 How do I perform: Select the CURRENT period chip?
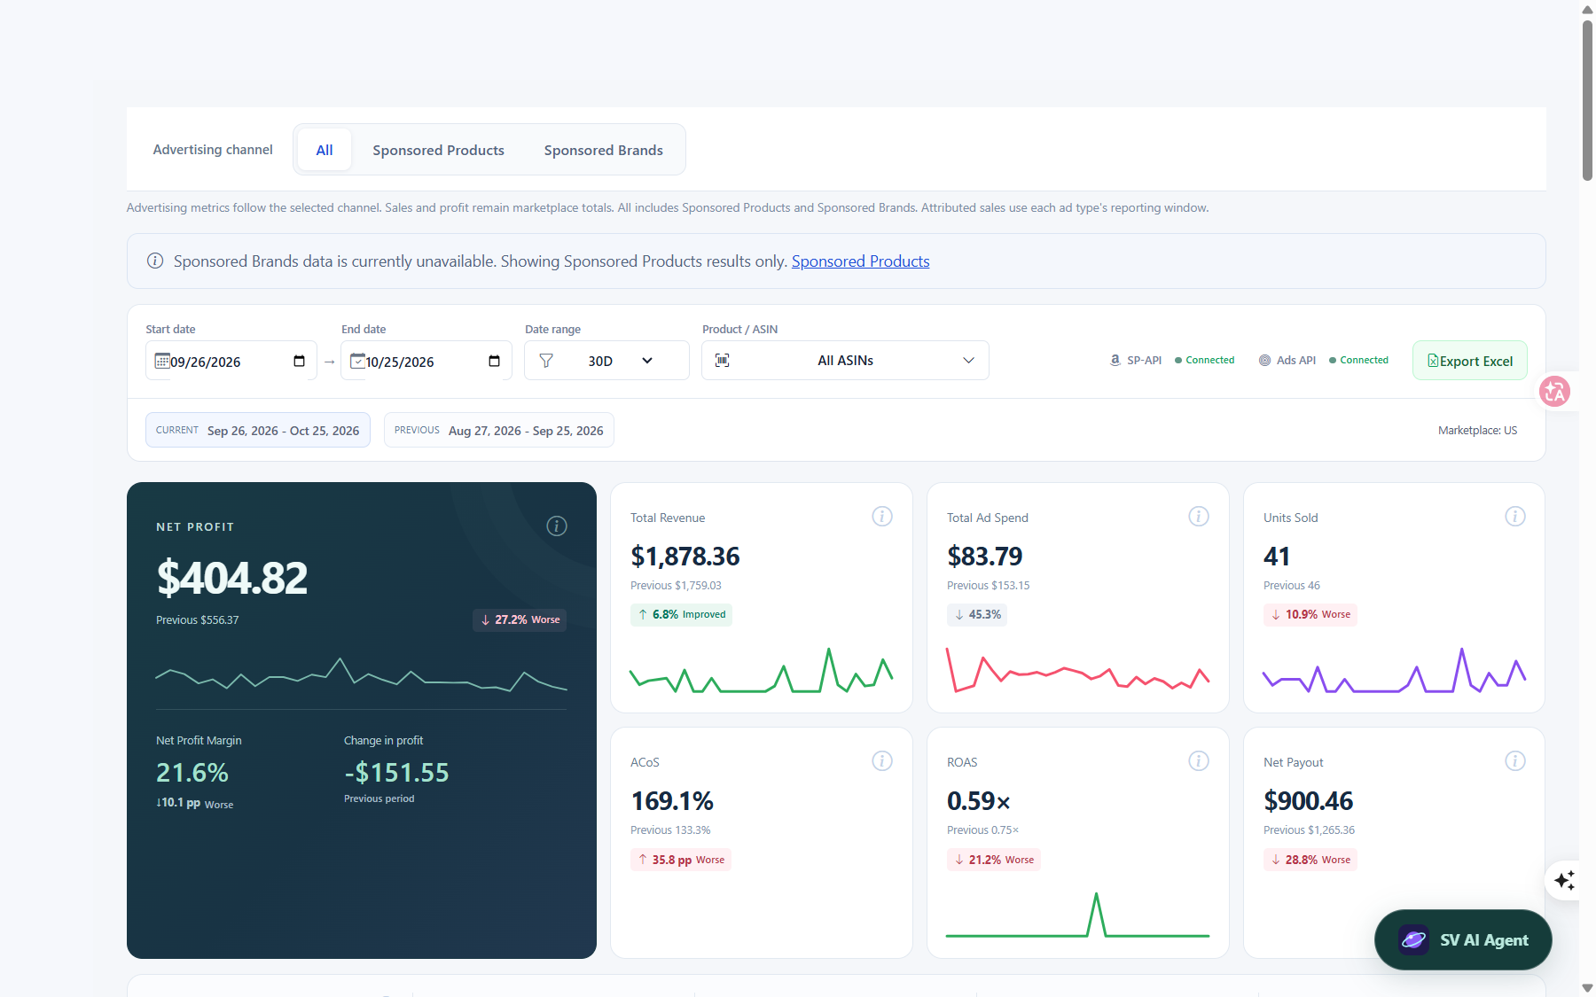(x=258, y=430)
